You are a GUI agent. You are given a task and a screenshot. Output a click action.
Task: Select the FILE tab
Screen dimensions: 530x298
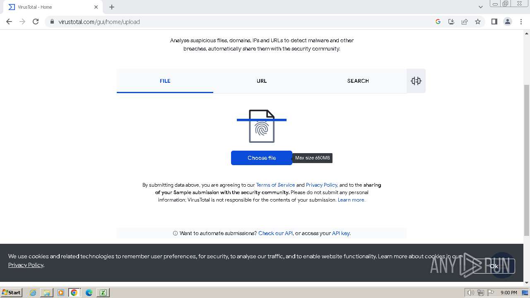point(165,81)
